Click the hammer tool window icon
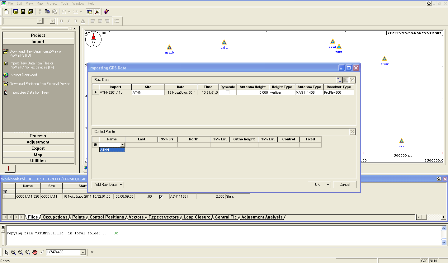This screenshot has width=448, height=263. coord(97,12)
